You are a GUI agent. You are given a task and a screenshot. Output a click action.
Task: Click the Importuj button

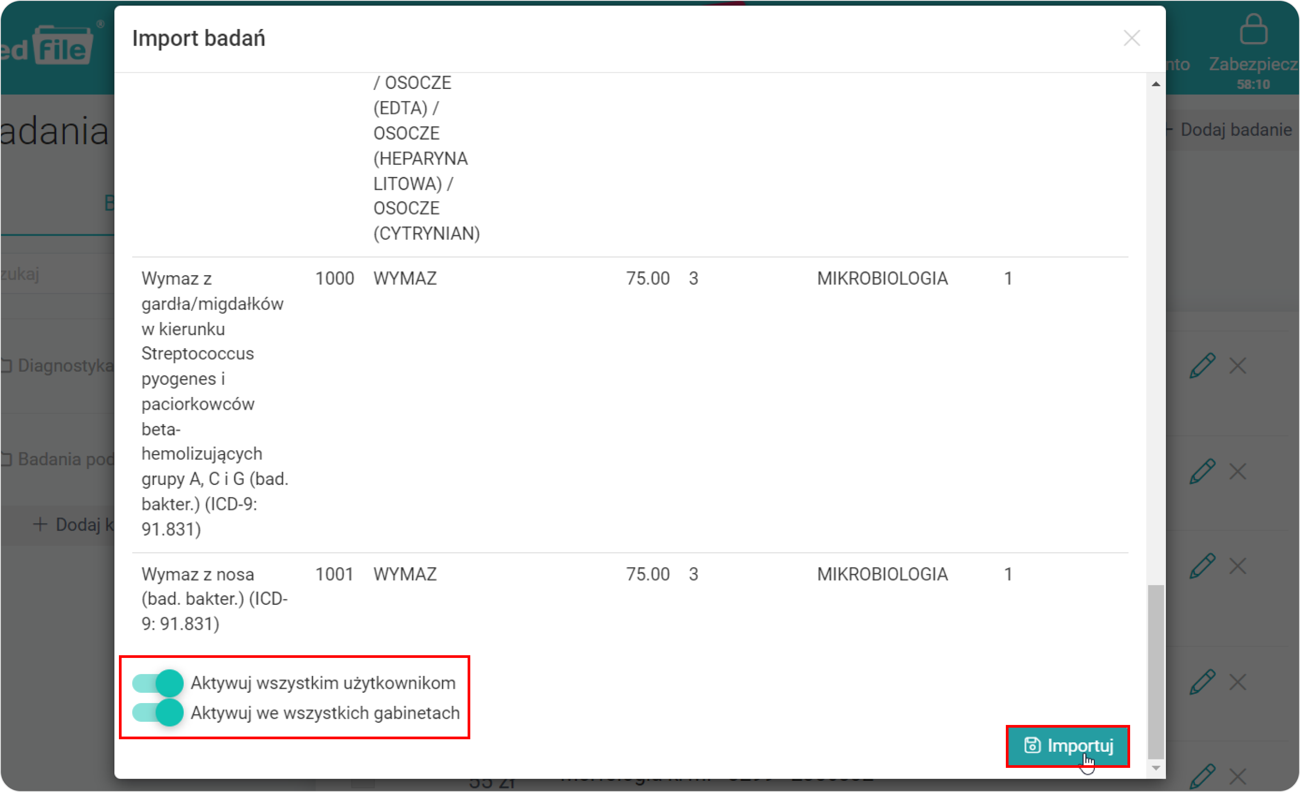pyautogui.click(x=1068, y=746)
